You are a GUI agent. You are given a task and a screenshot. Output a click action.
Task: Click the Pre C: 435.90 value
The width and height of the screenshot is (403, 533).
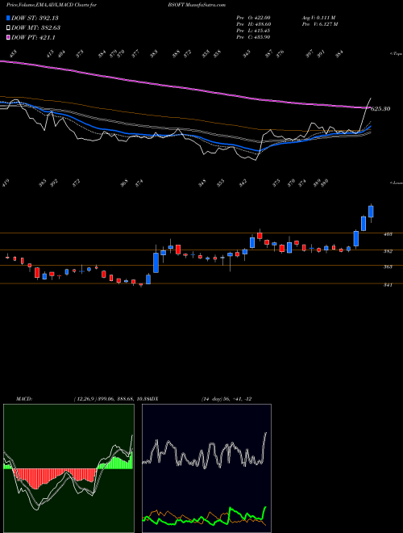click(253, 37)
